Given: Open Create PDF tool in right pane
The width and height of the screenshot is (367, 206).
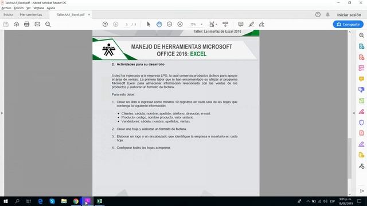Looking at the screenshot, I should point(361,57).
